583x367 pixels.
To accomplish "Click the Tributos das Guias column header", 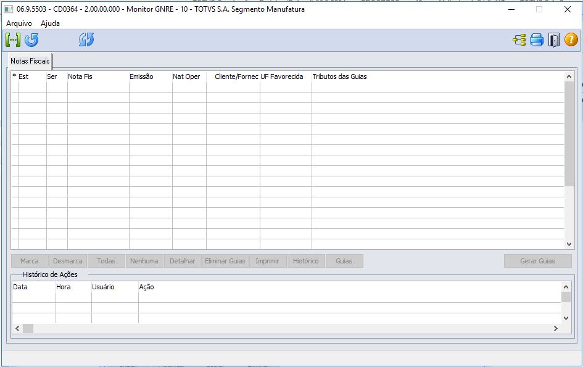I will coord(437,76).
